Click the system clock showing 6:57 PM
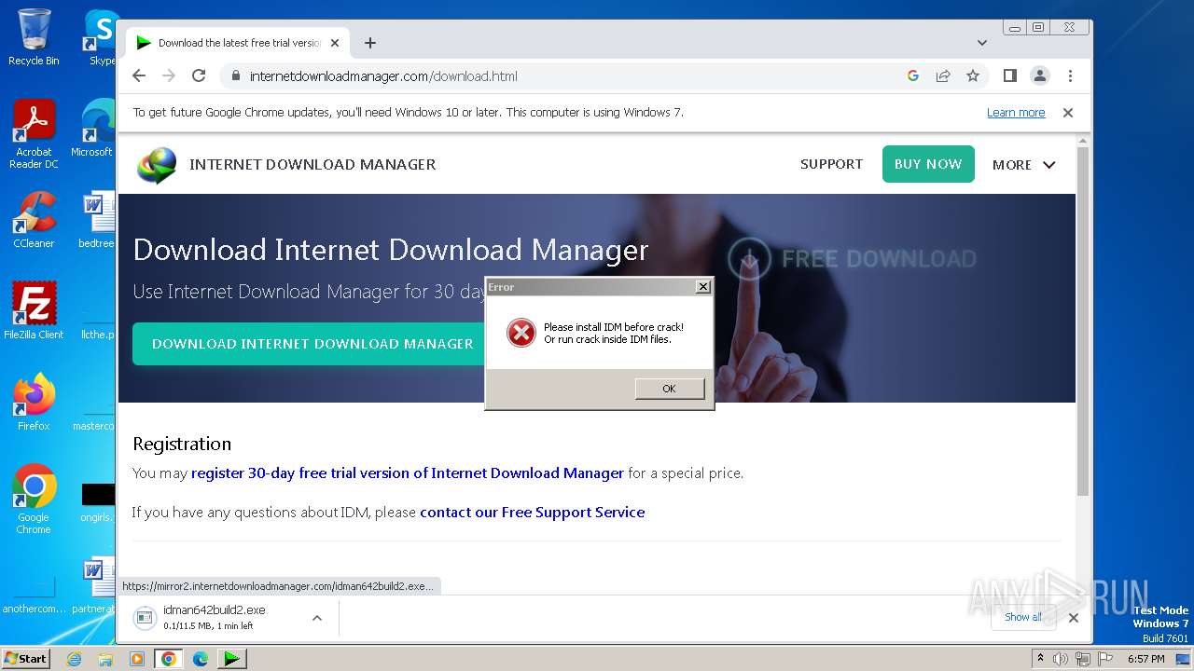This screenshot has width=1194, height=671. (1146, 659)
